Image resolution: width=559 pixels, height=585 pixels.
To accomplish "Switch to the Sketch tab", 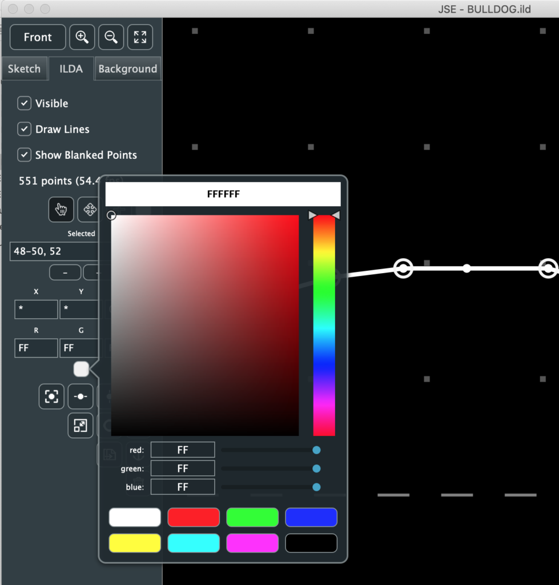I will (24, 69).
